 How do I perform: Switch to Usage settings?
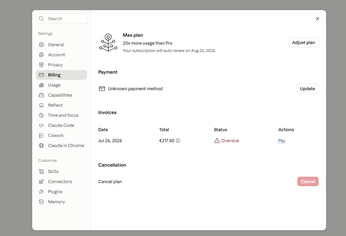pyautogui.click(x=61, y=85)
